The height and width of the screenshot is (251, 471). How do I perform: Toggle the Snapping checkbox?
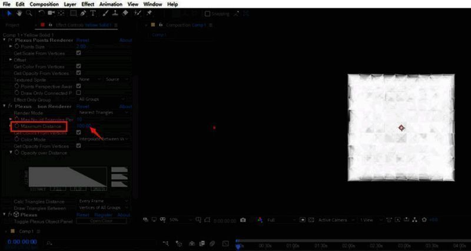click(208, 14)
